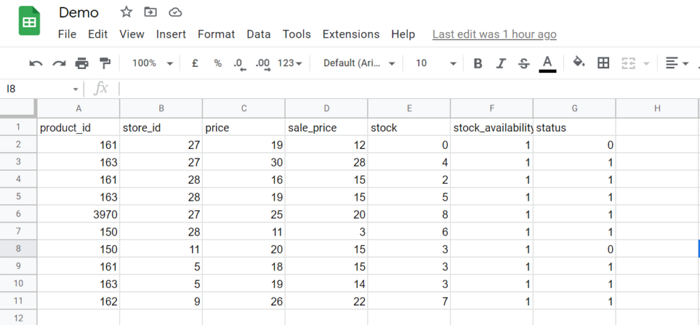Viewport: 700px width, 325px height.
Task: Select price cell 30 in row 3
Action: coord(244,162)
